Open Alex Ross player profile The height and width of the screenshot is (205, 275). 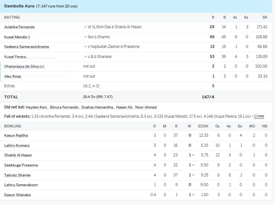point(13,77)
